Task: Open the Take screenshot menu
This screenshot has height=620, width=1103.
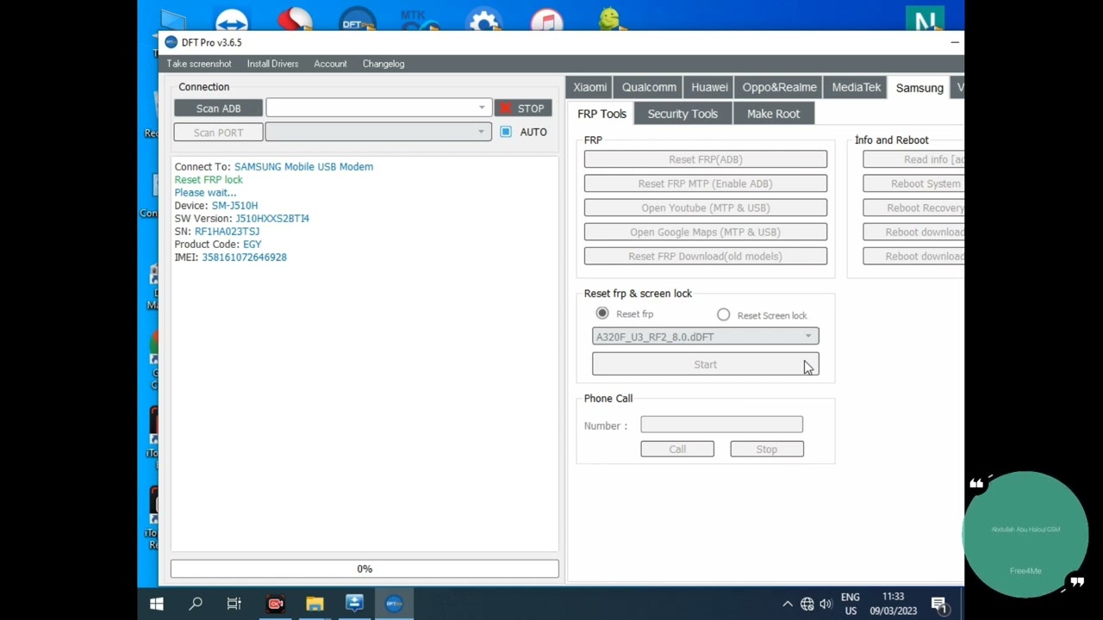Action: [x=199, y=64]
